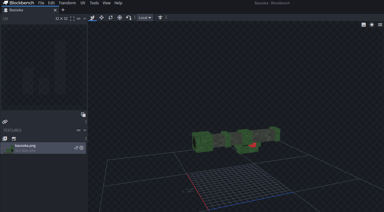Select the Vertex Snap tool

[x=129, y=18]
